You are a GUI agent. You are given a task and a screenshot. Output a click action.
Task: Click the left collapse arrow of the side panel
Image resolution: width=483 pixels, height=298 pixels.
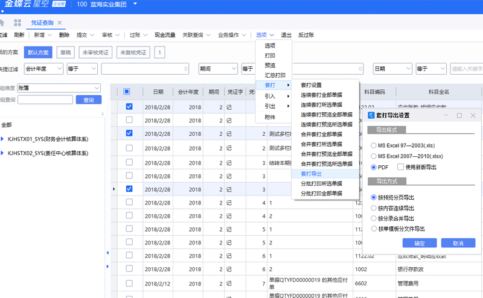coord(107,253)
